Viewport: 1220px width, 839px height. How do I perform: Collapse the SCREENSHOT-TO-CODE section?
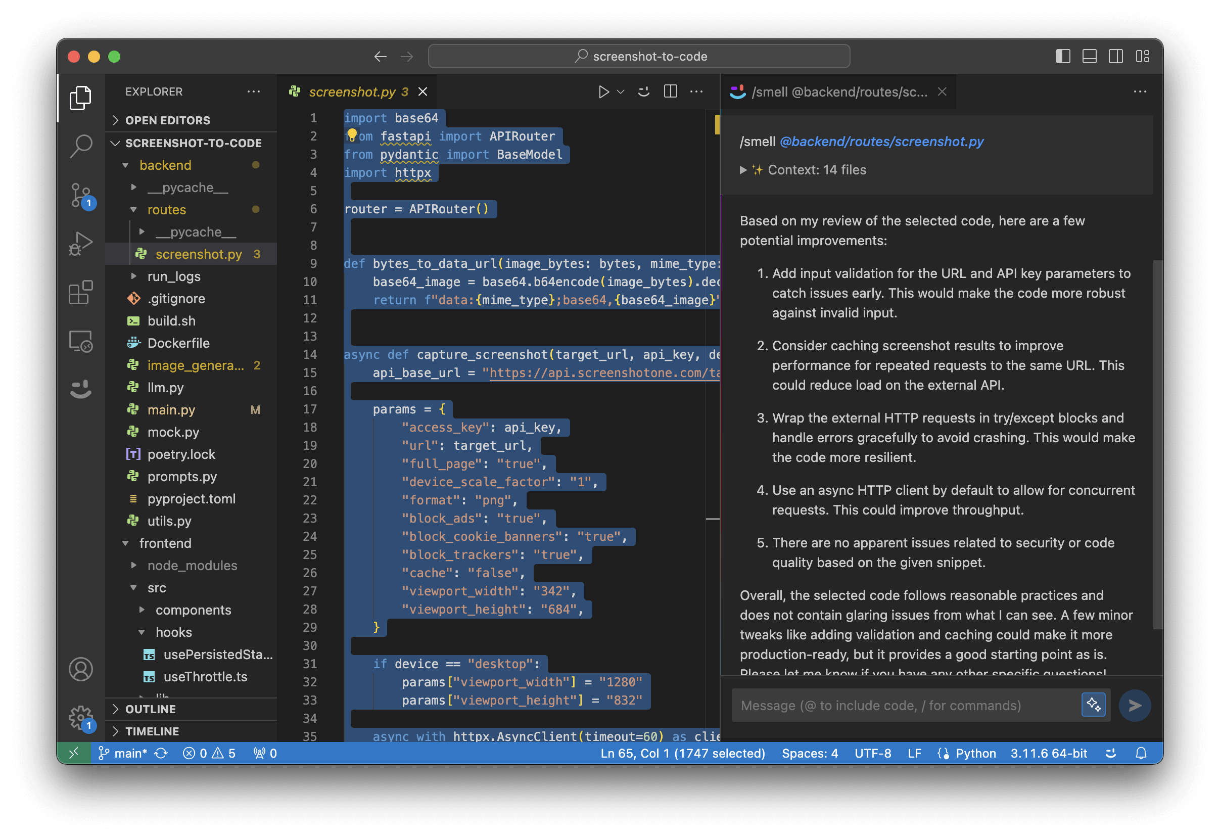click(192, 143)
